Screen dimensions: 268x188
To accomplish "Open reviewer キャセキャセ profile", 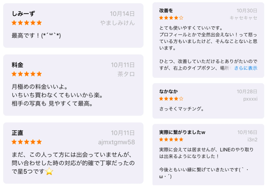I will (x=243, y=18).
